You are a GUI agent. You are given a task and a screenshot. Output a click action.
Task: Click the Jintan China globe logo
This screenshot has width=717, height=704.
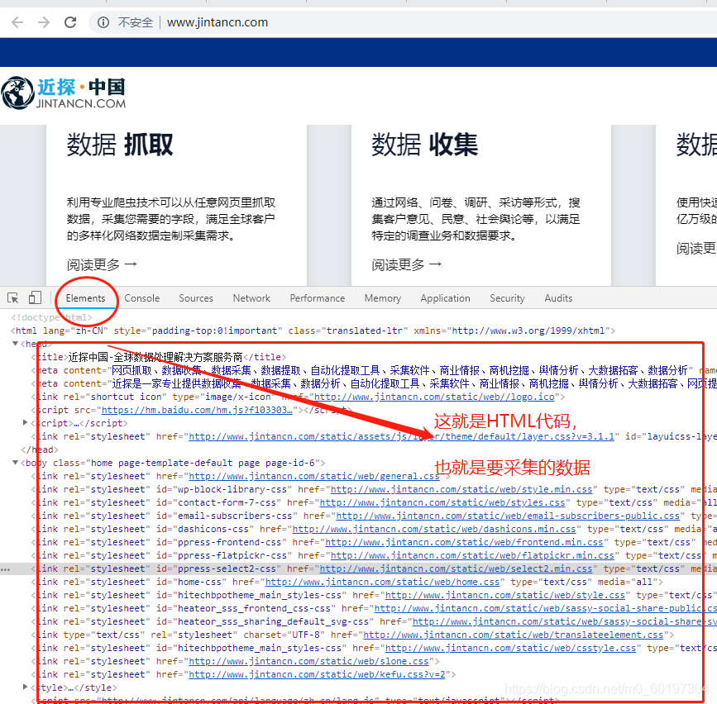pos(17,93)
